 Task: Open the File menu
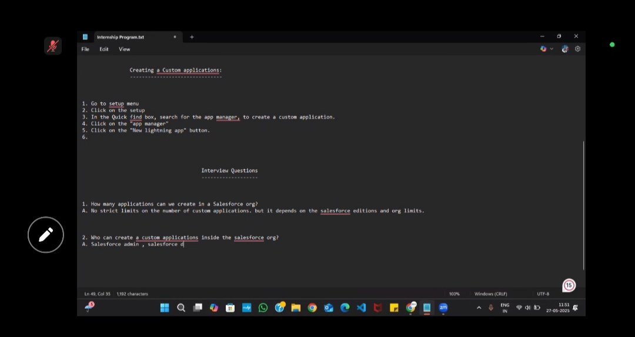click(x=85, y=49)
